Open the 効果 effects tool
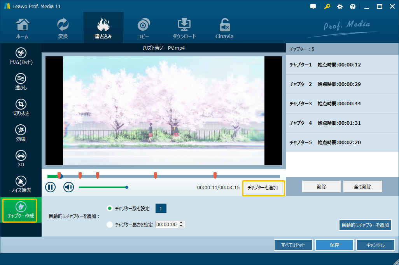The image size is (399, 265). [21, 133]
